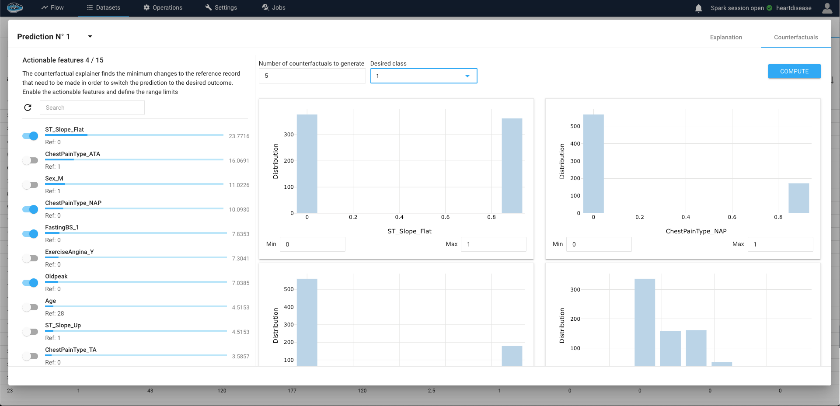Open the Desired class dropdown

click(x=423, y=76)
